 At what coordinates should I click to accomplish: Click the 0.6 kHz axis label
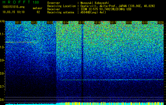point(2,100)
